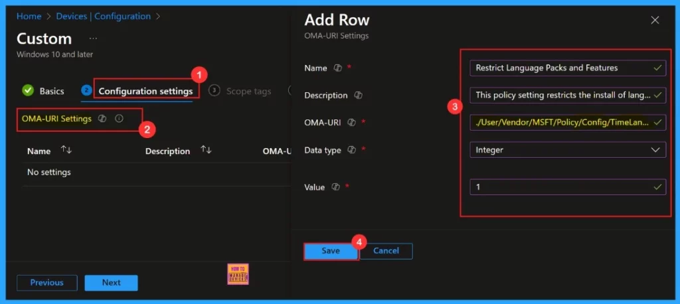Edit the Name field text
The width and height of the screenshot is (680, 304).
pyautogui.click(x=568, y=68)
